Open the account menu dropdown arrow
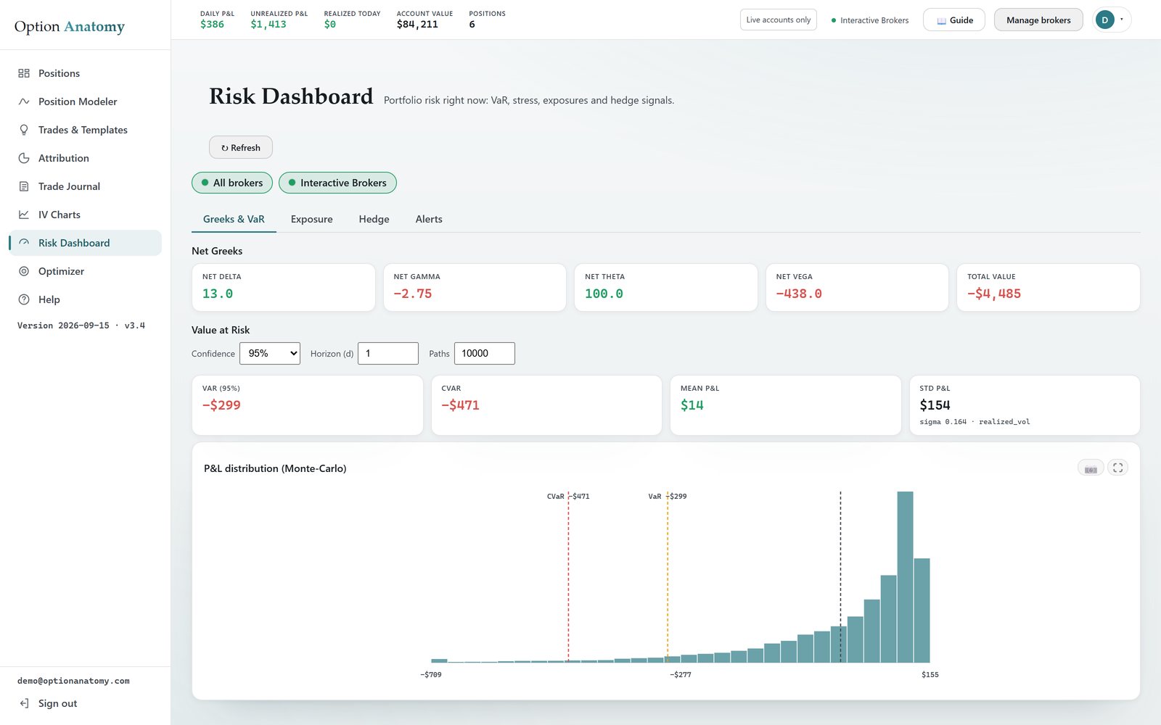This screenshot has height=725, width=1161. coord(1122,20)
